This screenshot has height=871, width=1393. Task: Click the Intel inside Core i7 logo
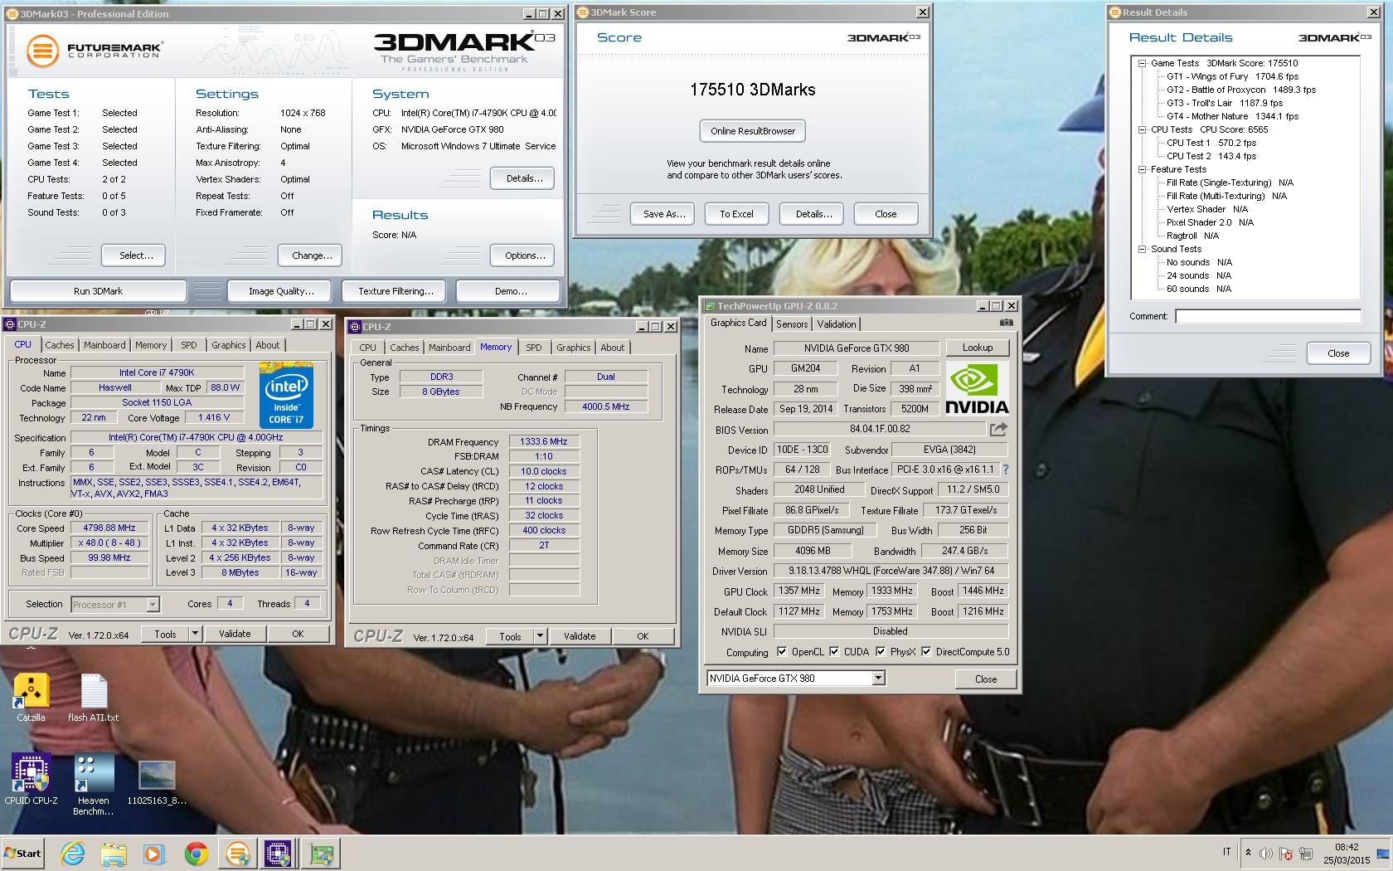(x=286, y=394)
